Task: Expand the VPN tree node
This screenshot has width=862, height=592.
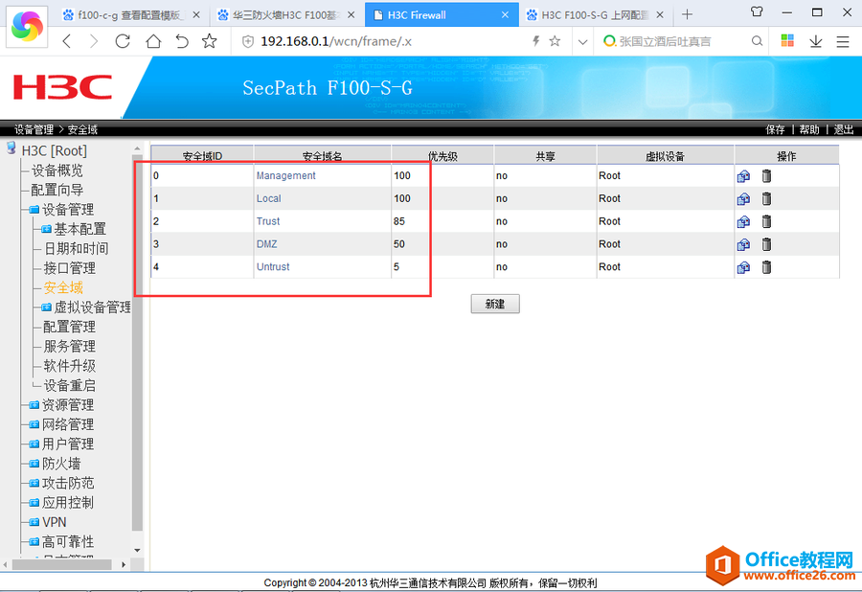Action: click(x=34, y=522)
